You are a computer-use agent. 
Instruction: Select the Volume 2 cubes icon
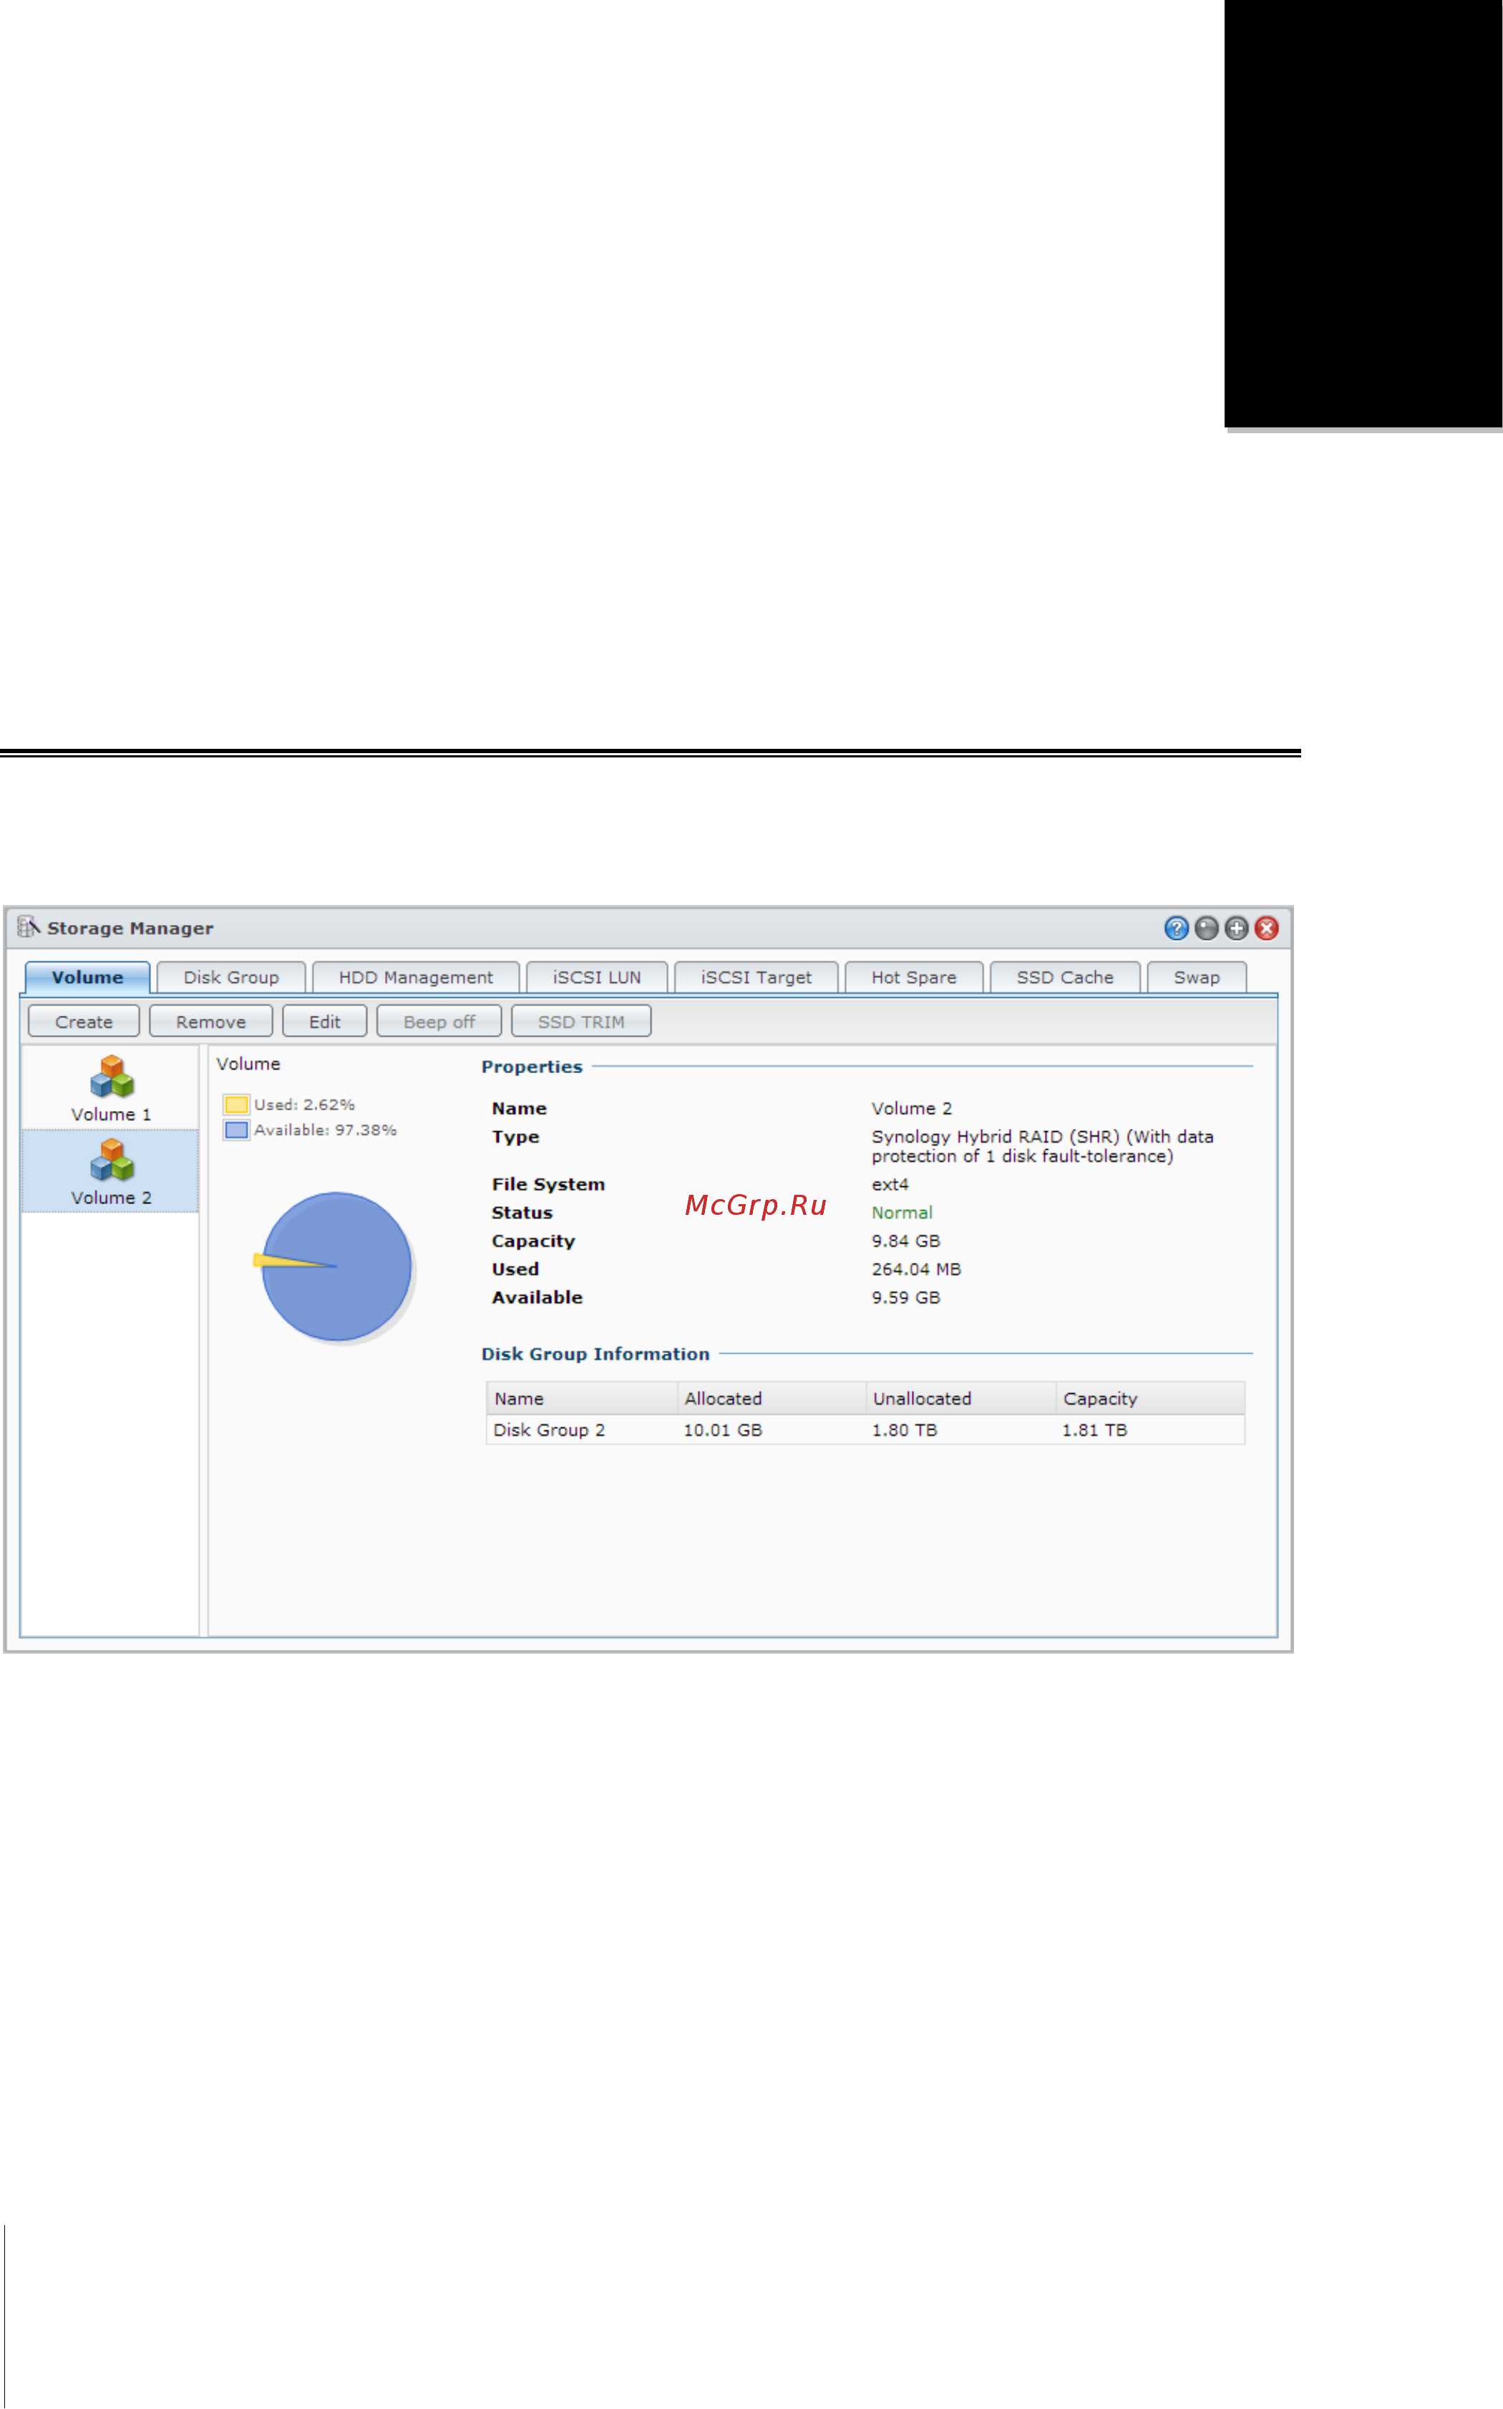tap(112, 1159)
